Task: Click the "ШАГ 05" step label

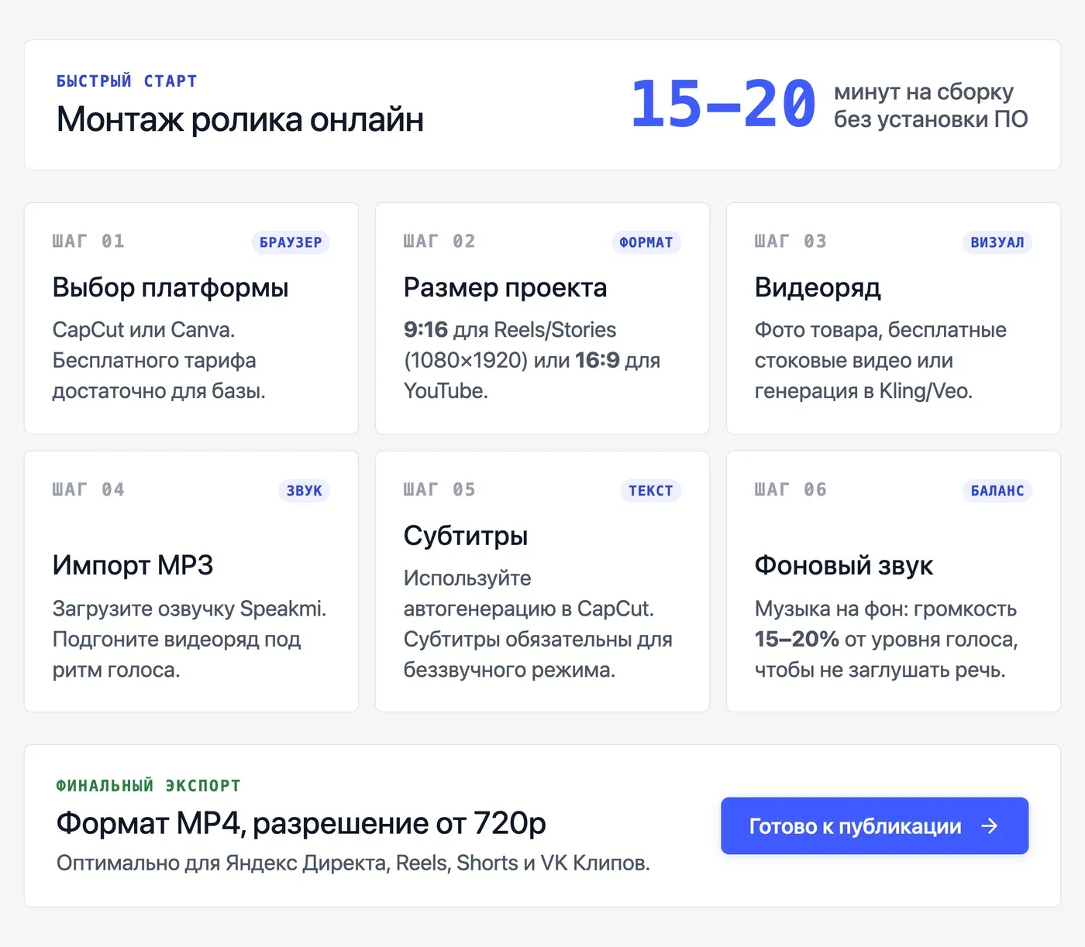Action: (439, 490)
